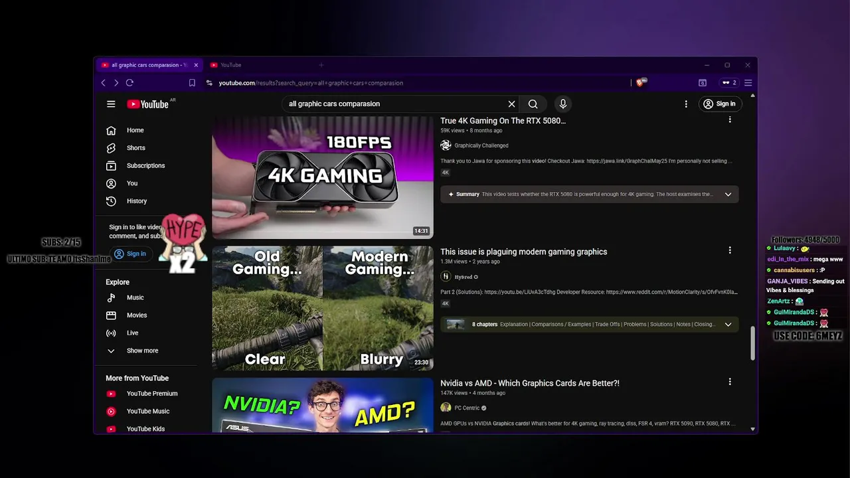The height and width of the screenshot is (478, 850).
Task: Open 'This issue is plaguing modern gaming graphics' title
Action: pyautogui.click(x=524, y=252)
